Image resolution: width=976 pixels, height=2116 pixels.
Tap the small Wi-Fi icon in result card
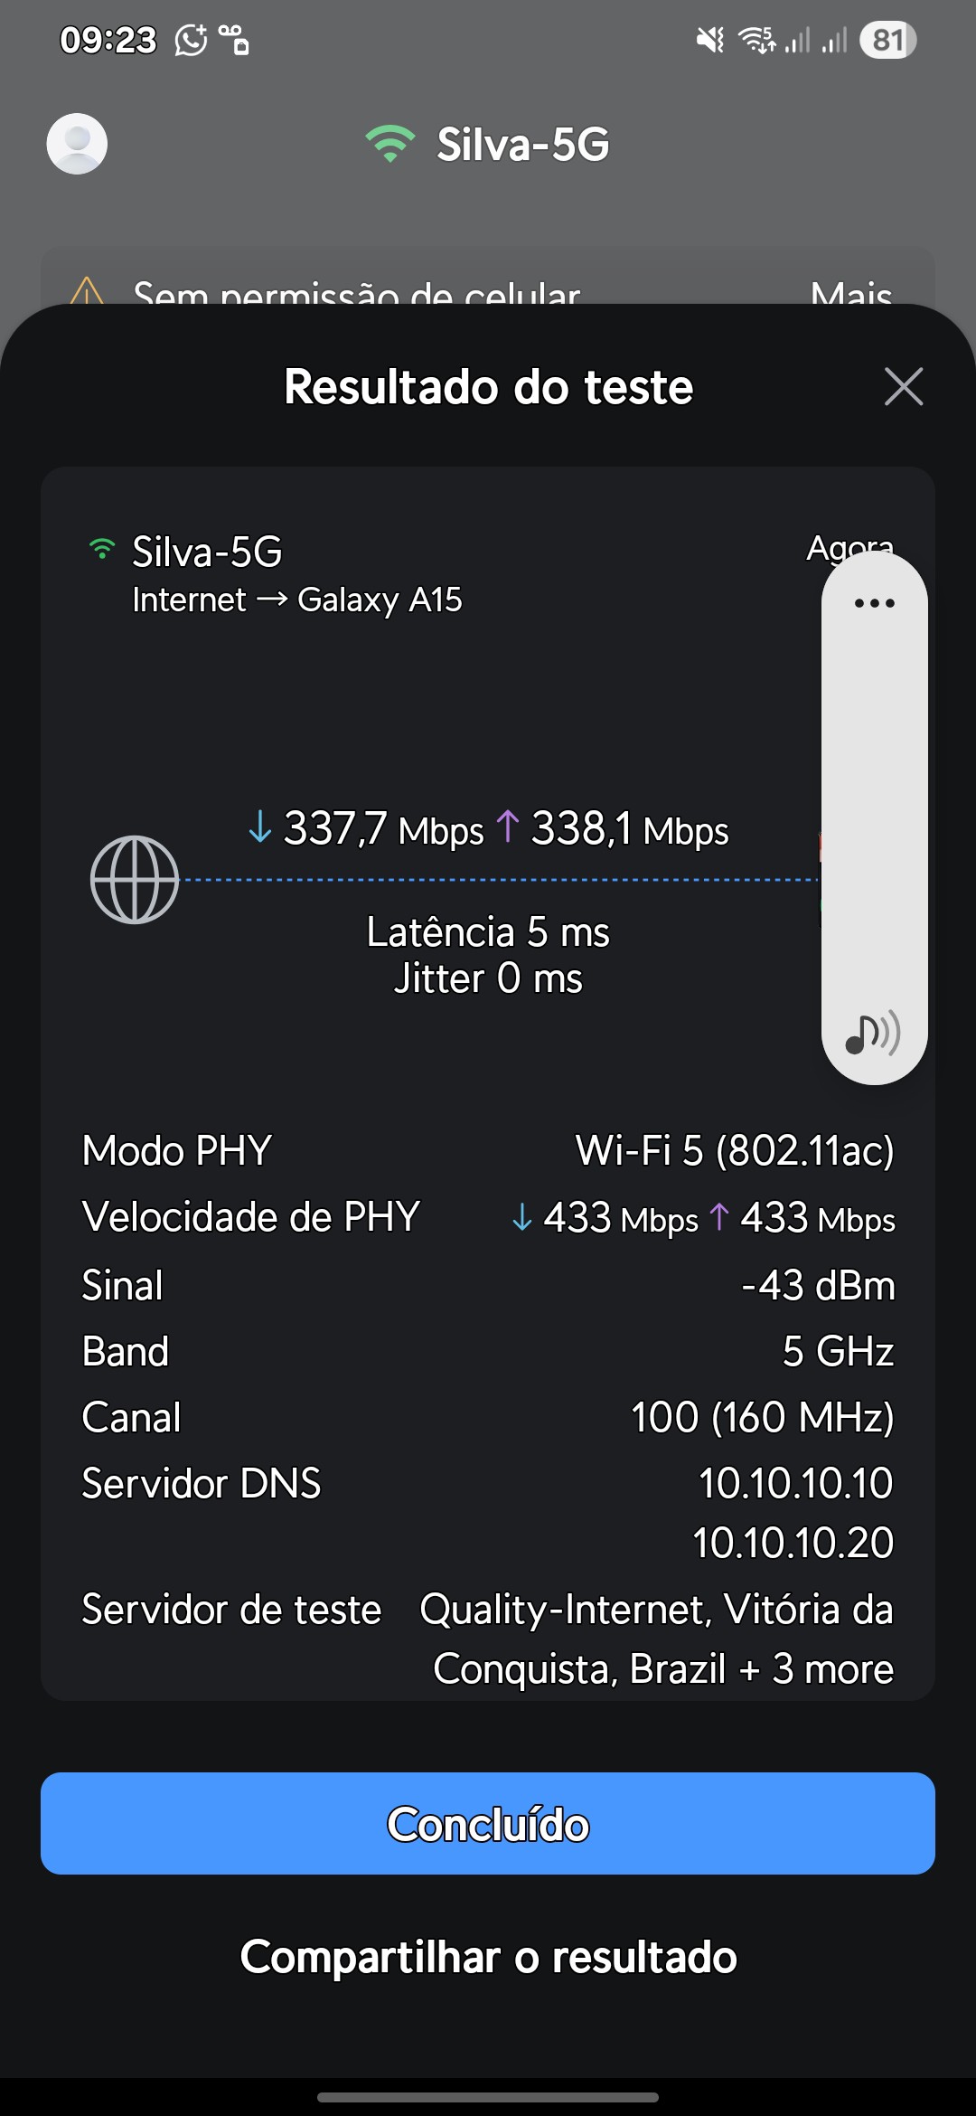pyautogui.click(x=102, y=550)
